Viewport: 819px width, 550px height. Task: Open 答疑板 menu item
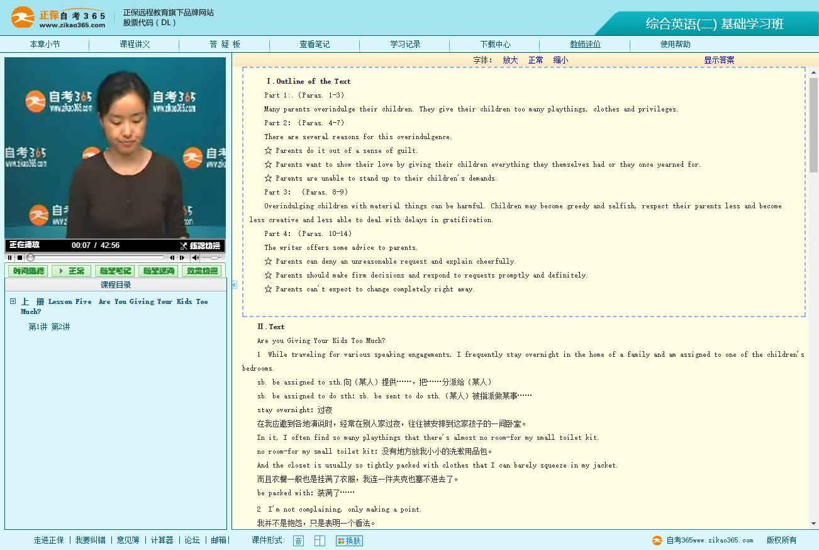click(225, 44)
